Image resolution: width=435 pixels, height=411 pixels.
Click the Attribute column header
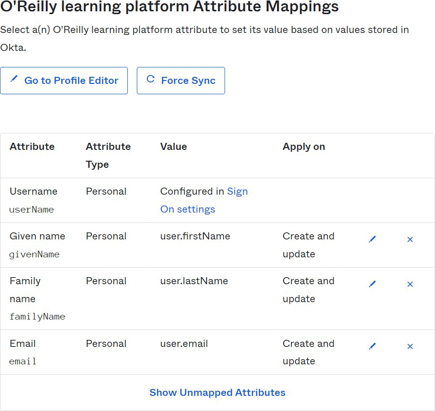pos(32,147)
